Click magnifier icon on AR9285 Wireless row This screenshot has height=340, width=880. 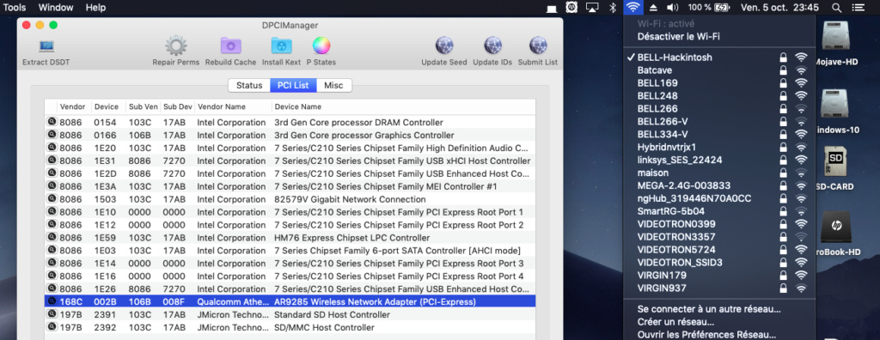[x=52, y=301]
